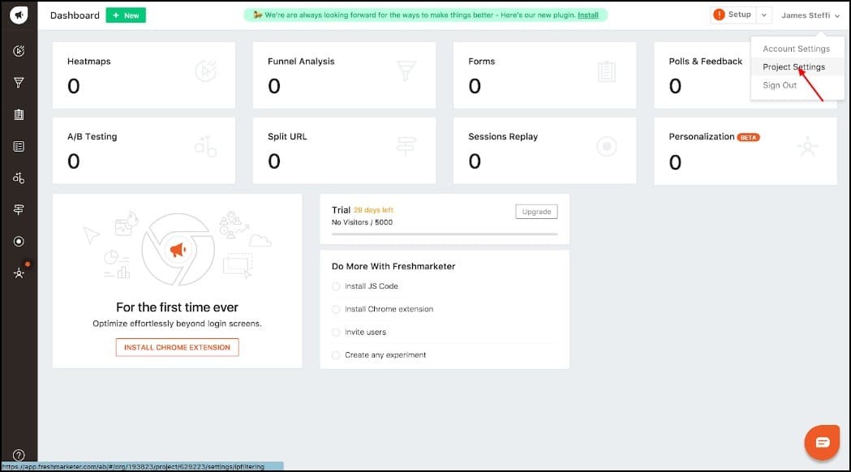Image resolution: width=851 pixels, height=472 pixels.
Task: Open Split URL from sidebar signpost icon
Action: [x=19, y=209]
